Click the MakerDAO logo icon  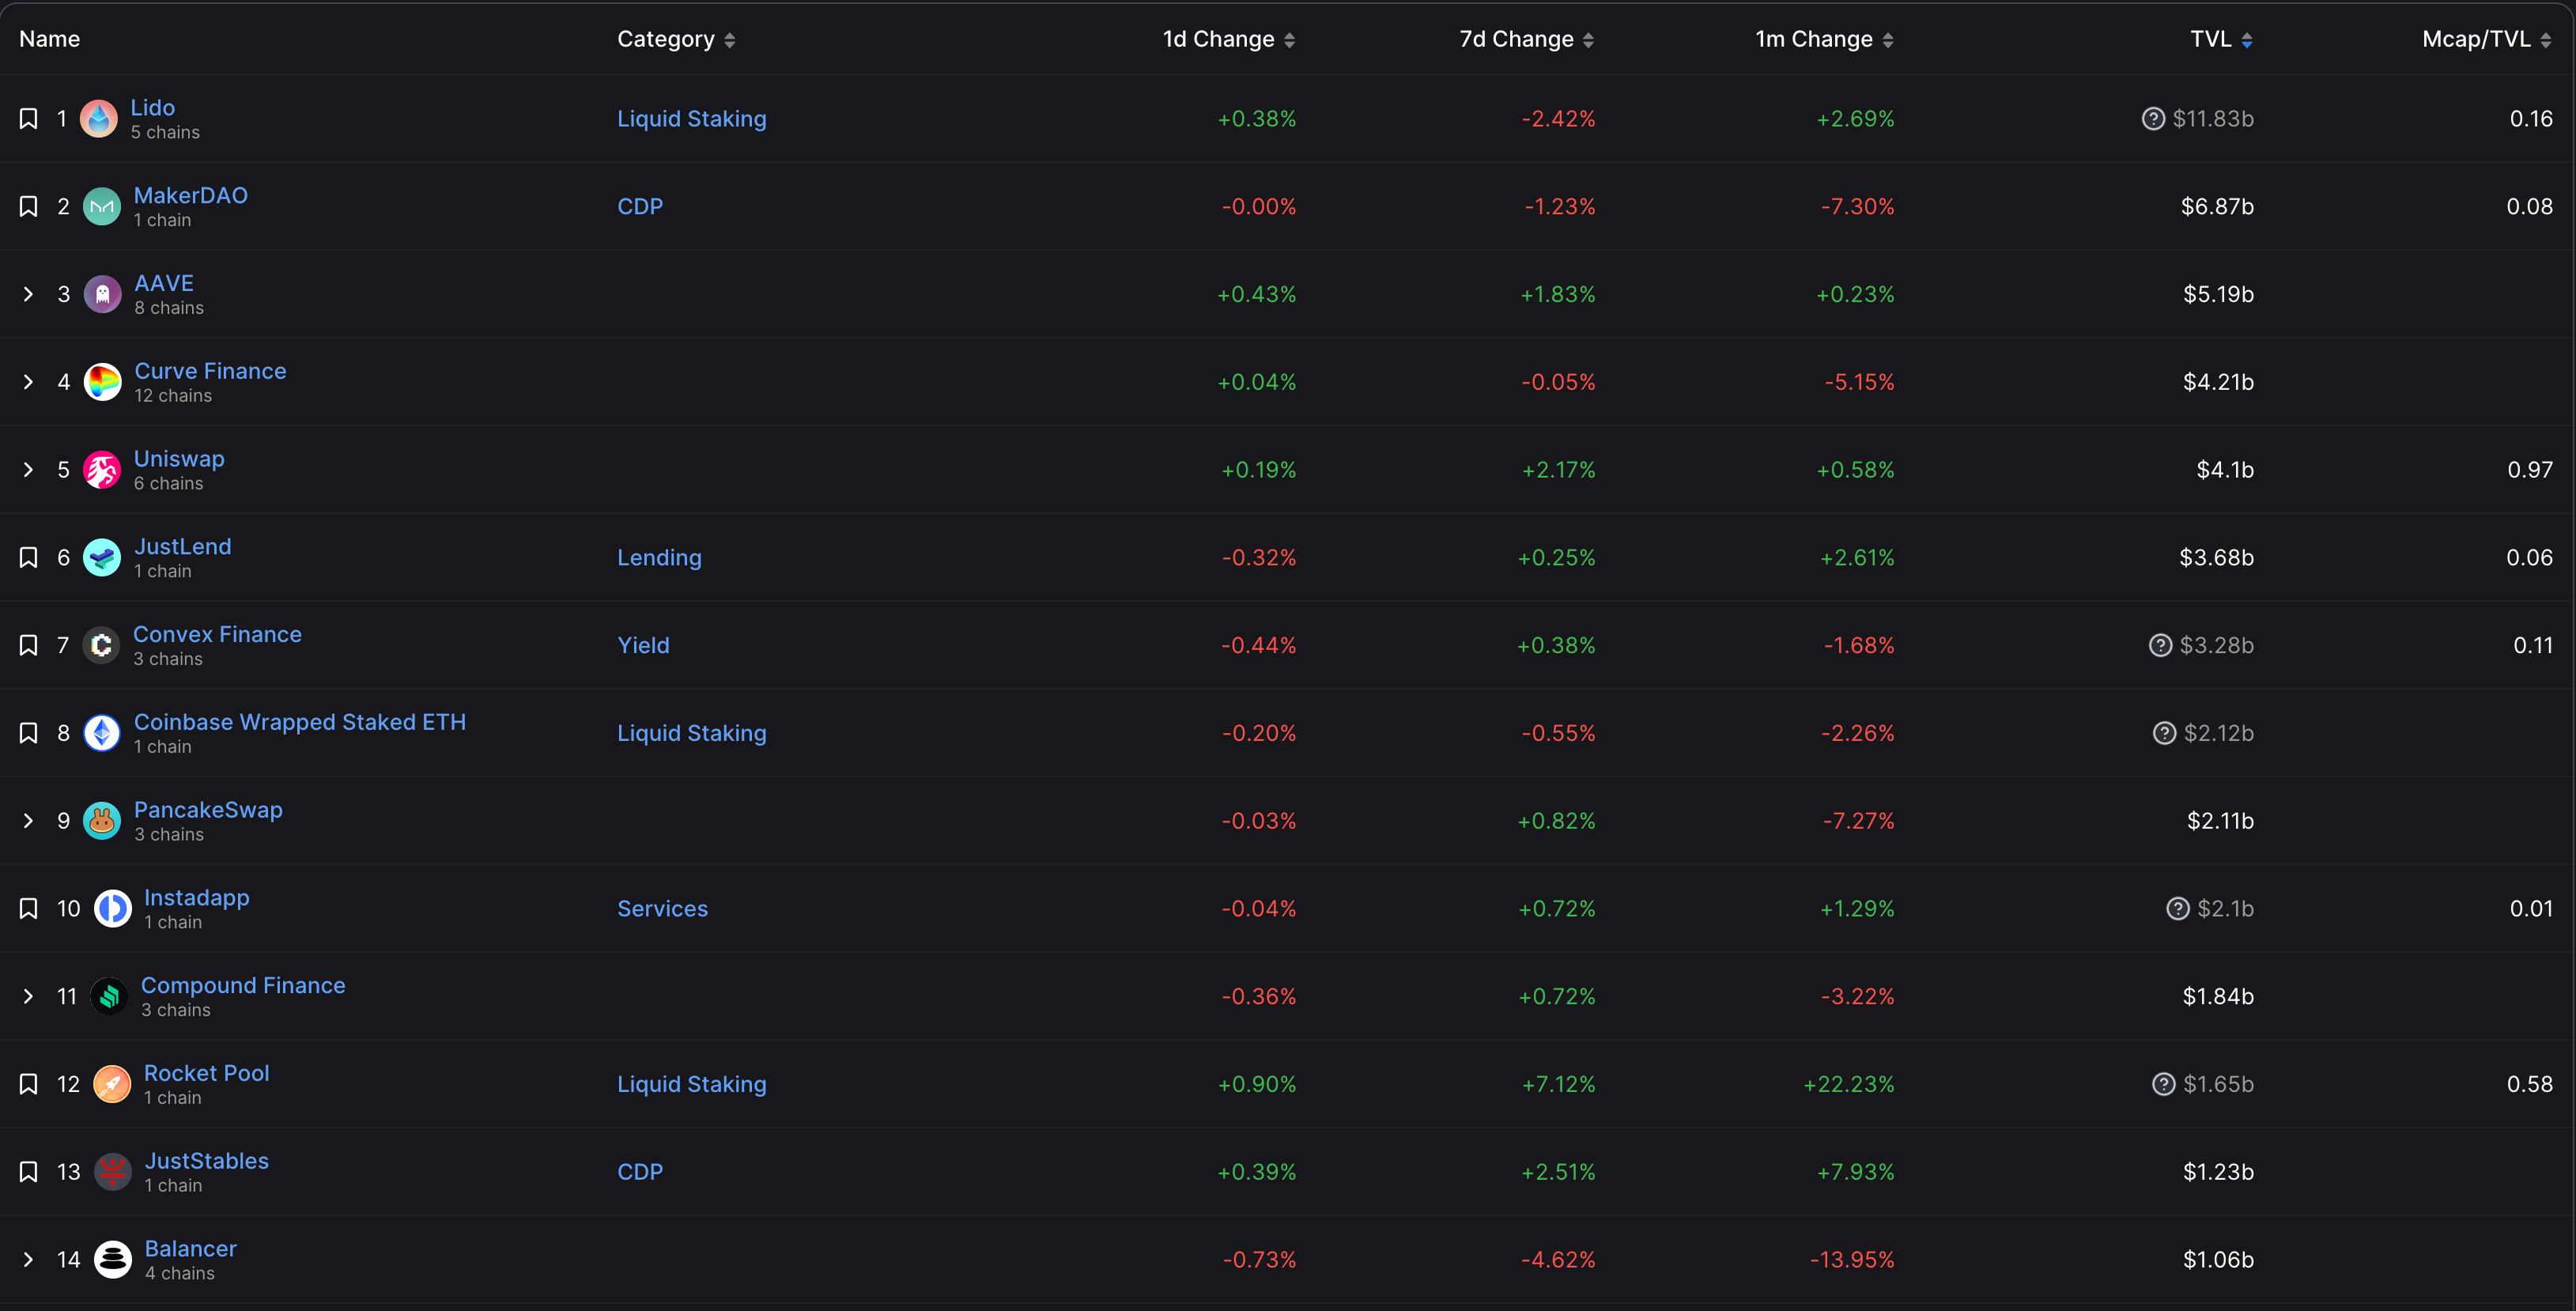(x=102, y=207)
